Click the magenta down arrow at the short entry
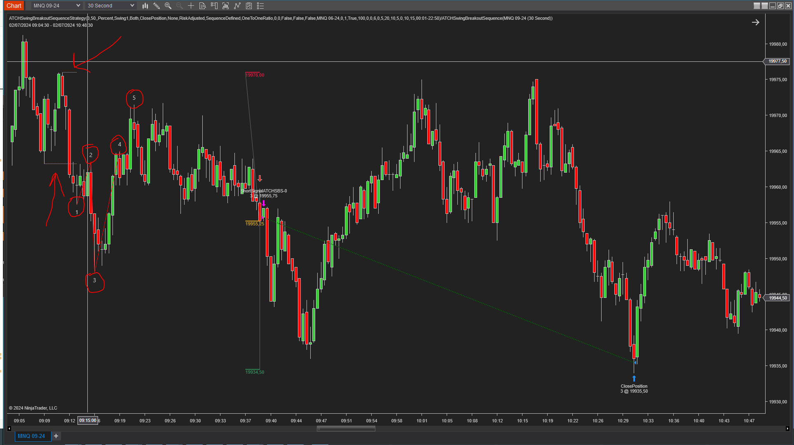The image size is (794, 445). [x=264, y=203]
